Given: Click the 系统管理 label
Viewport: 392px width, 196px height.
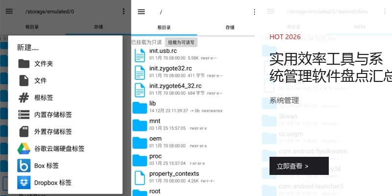Looking at the screenshot, I should click(284, 100).
